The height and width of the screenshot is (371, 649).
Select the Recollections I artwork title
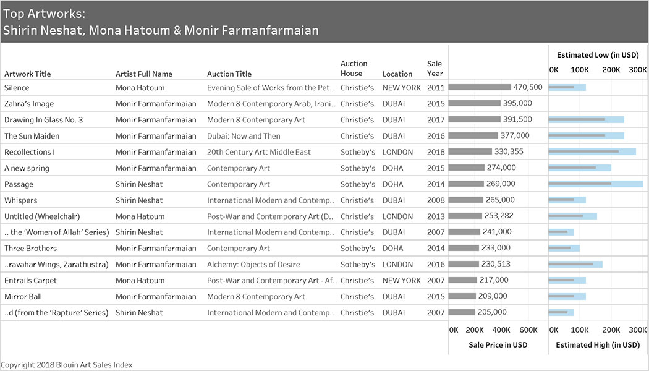30,152
